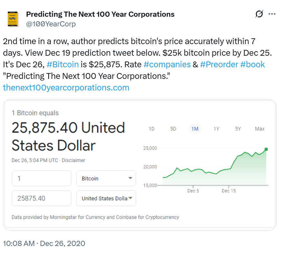Open the Bitcoin currency dropdown

point(106,178)
